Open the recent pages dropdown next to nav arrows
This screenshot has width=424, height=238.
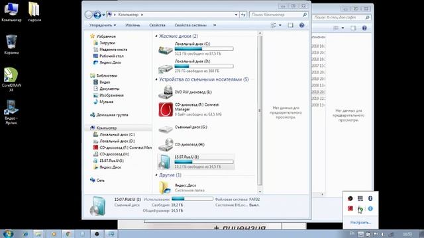[x=103, y=15]
